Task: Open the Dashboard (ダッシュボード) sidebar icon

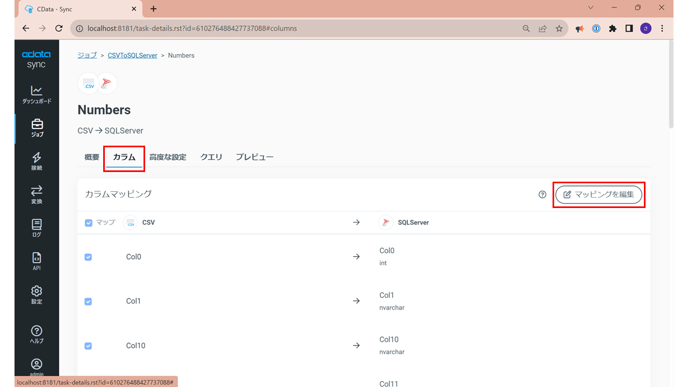Action: pos(37,94)
